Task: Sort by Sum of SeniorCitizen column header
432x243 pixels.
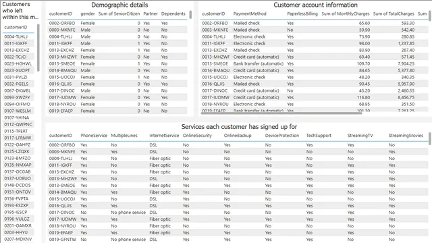Action: point(119,13)
